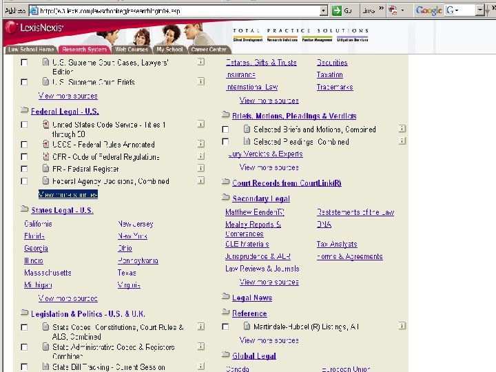Open Forms & Agreements link
This screenshot has height=372, width=496.
point(349,256)
